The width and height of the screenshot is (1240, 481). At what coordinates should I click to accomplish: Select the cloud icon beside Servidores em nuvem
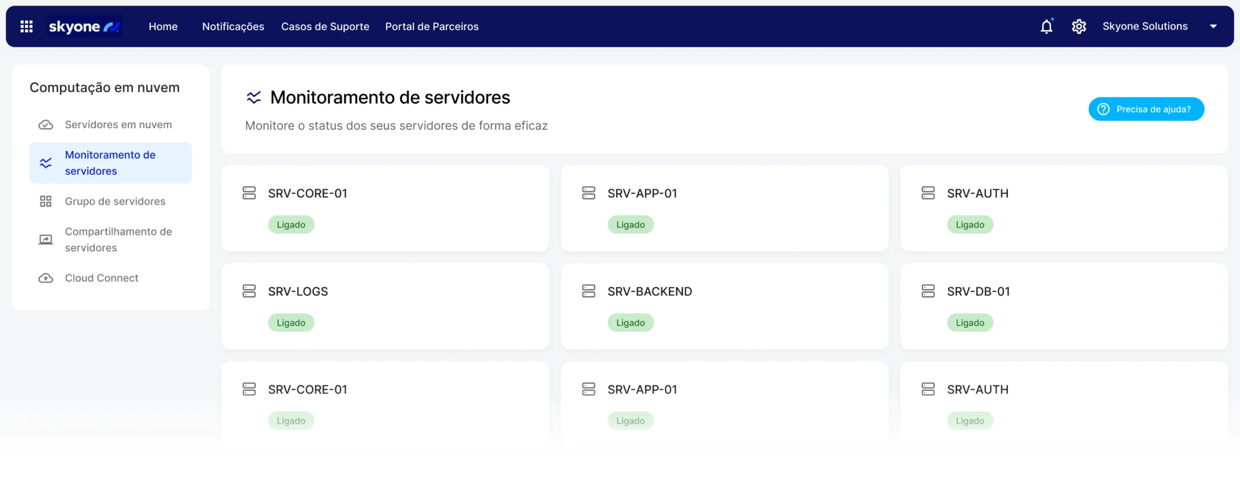click(x=46, y=124)
